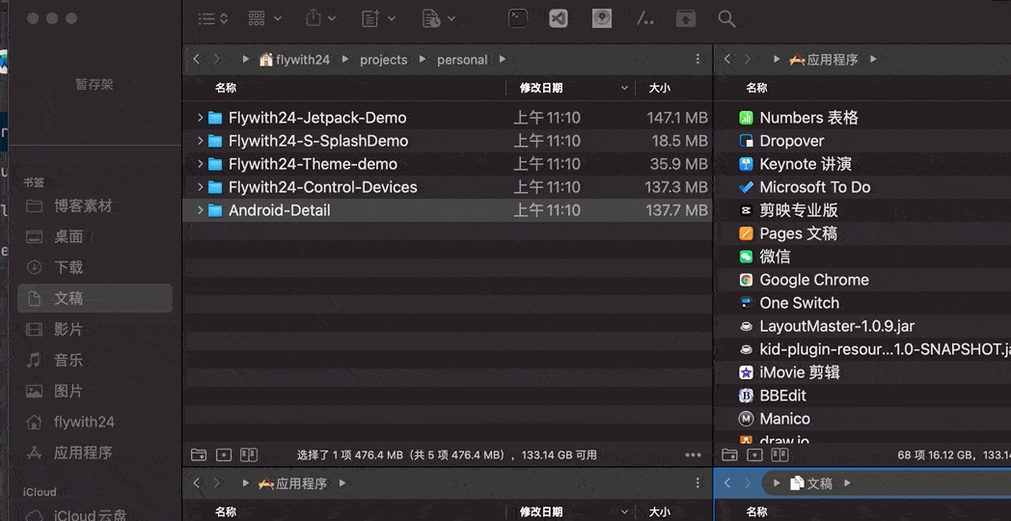
Task: Go back in the personal folder pane
Action: click(197, 59)
